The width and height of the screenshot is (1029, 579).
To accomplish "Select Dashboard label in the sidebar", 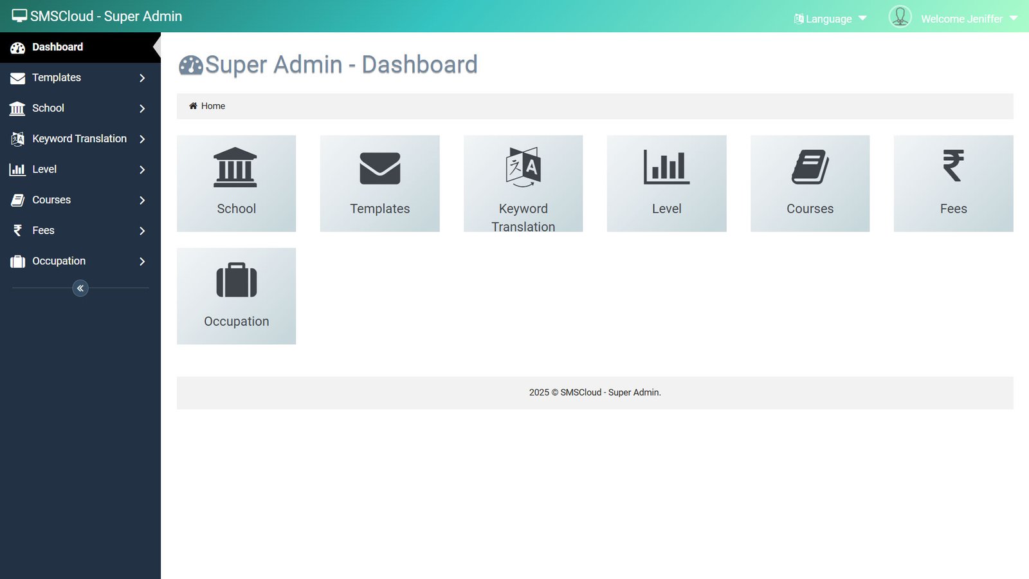I will [x=57, y=47].
